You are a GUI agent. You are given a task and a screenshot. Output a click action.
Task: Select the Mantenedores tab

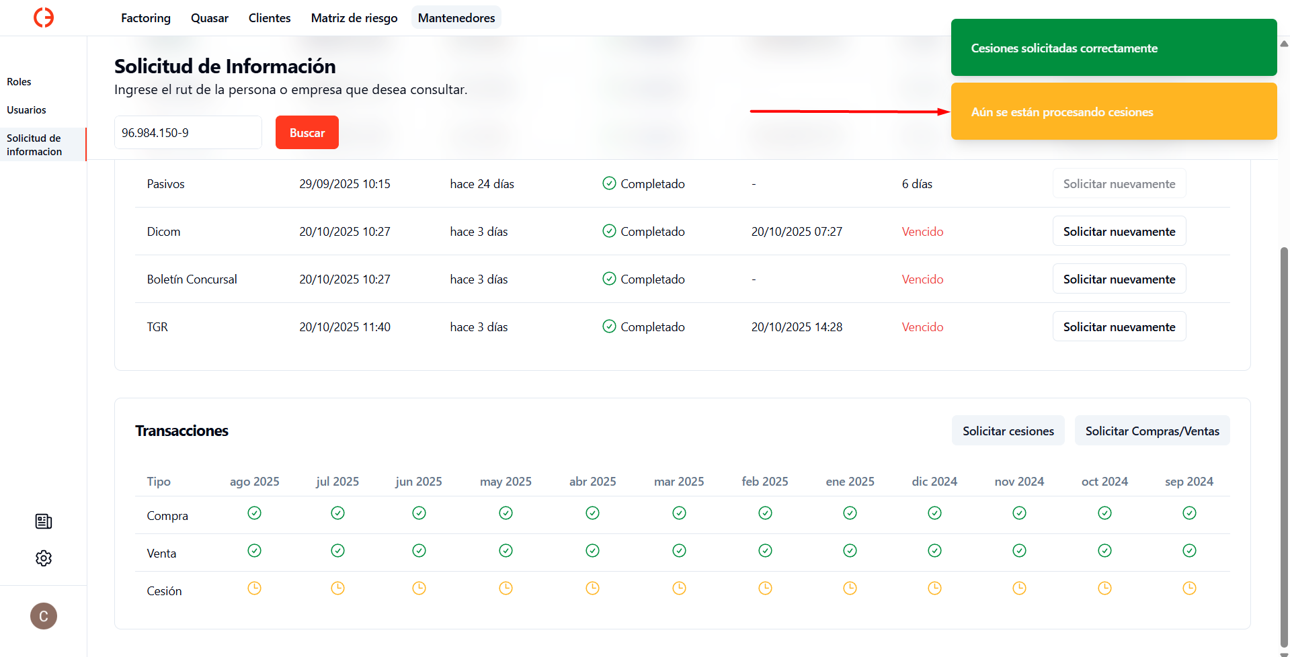pos(456,18)
